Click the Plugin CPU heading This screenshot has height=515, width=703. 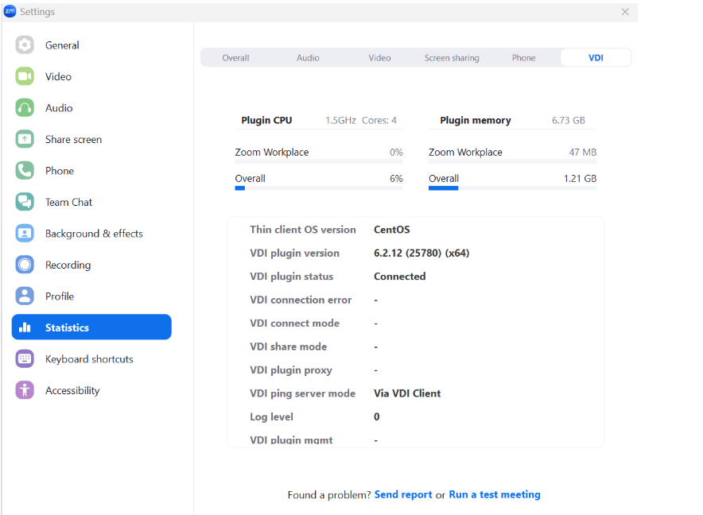pyautogui.click(x=266, y=120)
